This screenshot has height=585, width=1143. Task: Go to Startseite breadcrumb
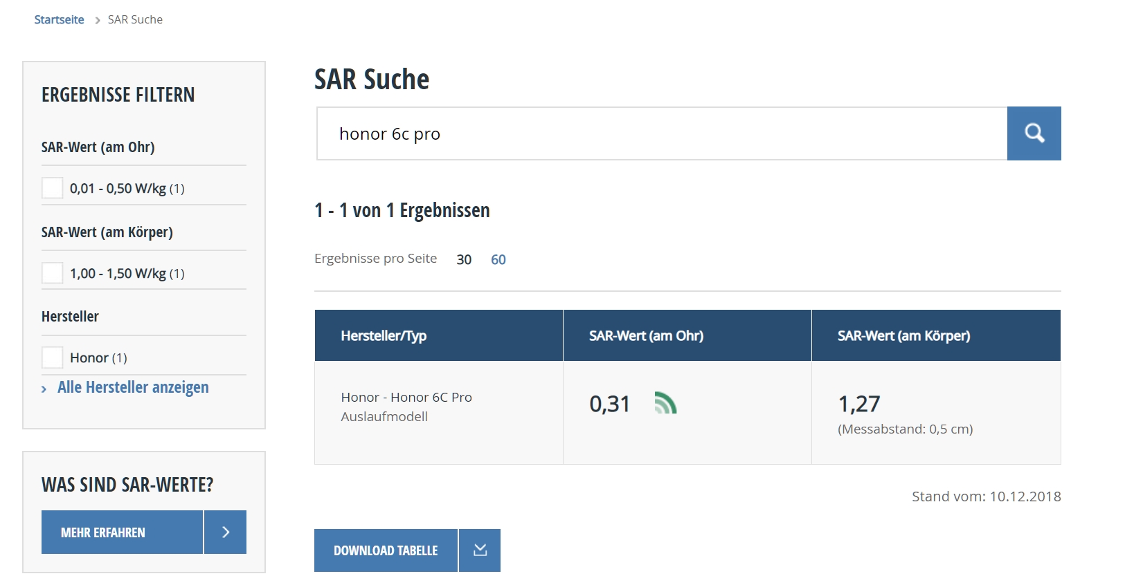tap(59, 20)
